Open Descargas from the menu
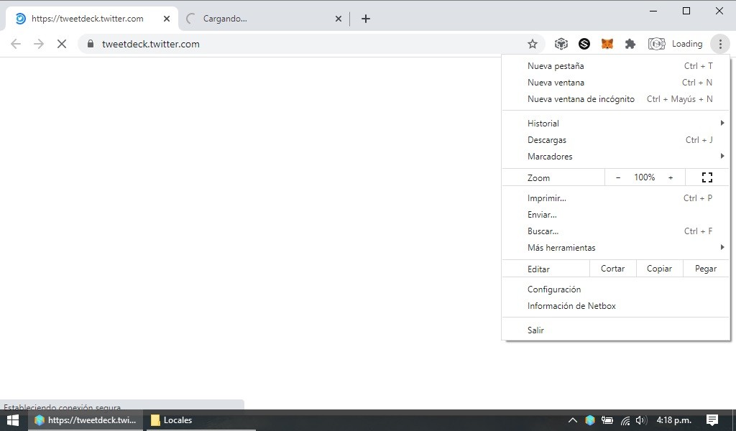 click(616, 140)
